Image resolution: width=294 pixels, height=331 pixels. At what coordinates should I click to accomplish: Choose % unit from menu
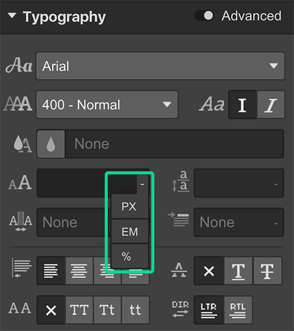point(130,256)
